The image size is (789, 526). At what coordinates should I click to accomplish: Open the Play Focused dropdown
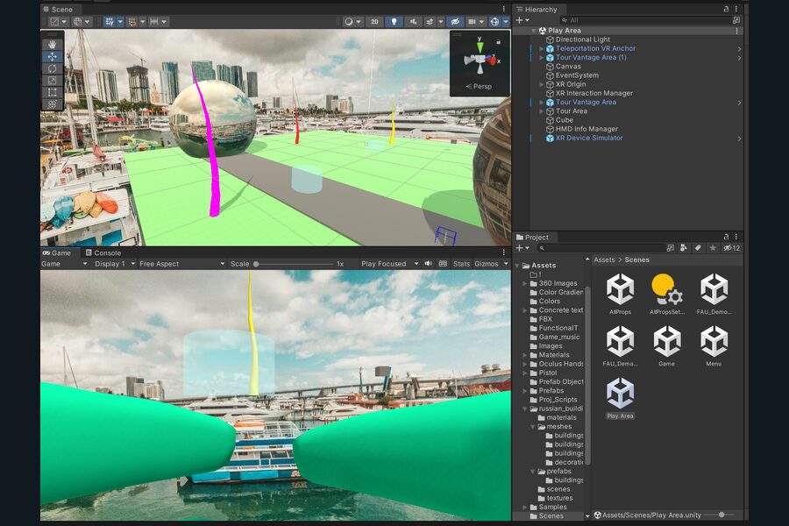coord(390,264)
